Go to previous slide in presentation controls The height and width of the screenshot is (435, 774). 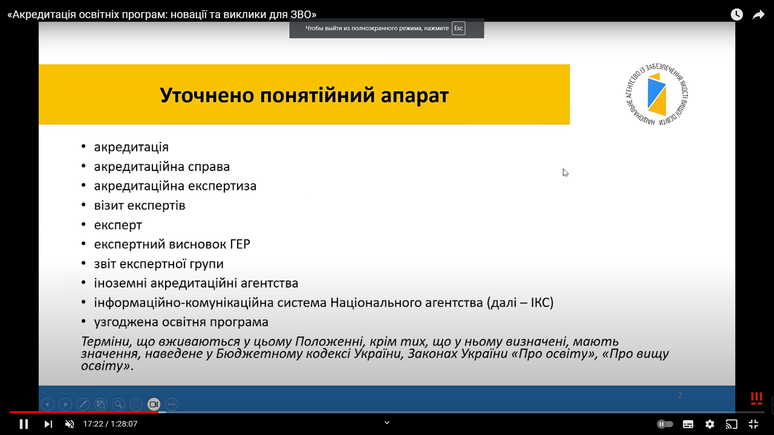coord(48,404)
